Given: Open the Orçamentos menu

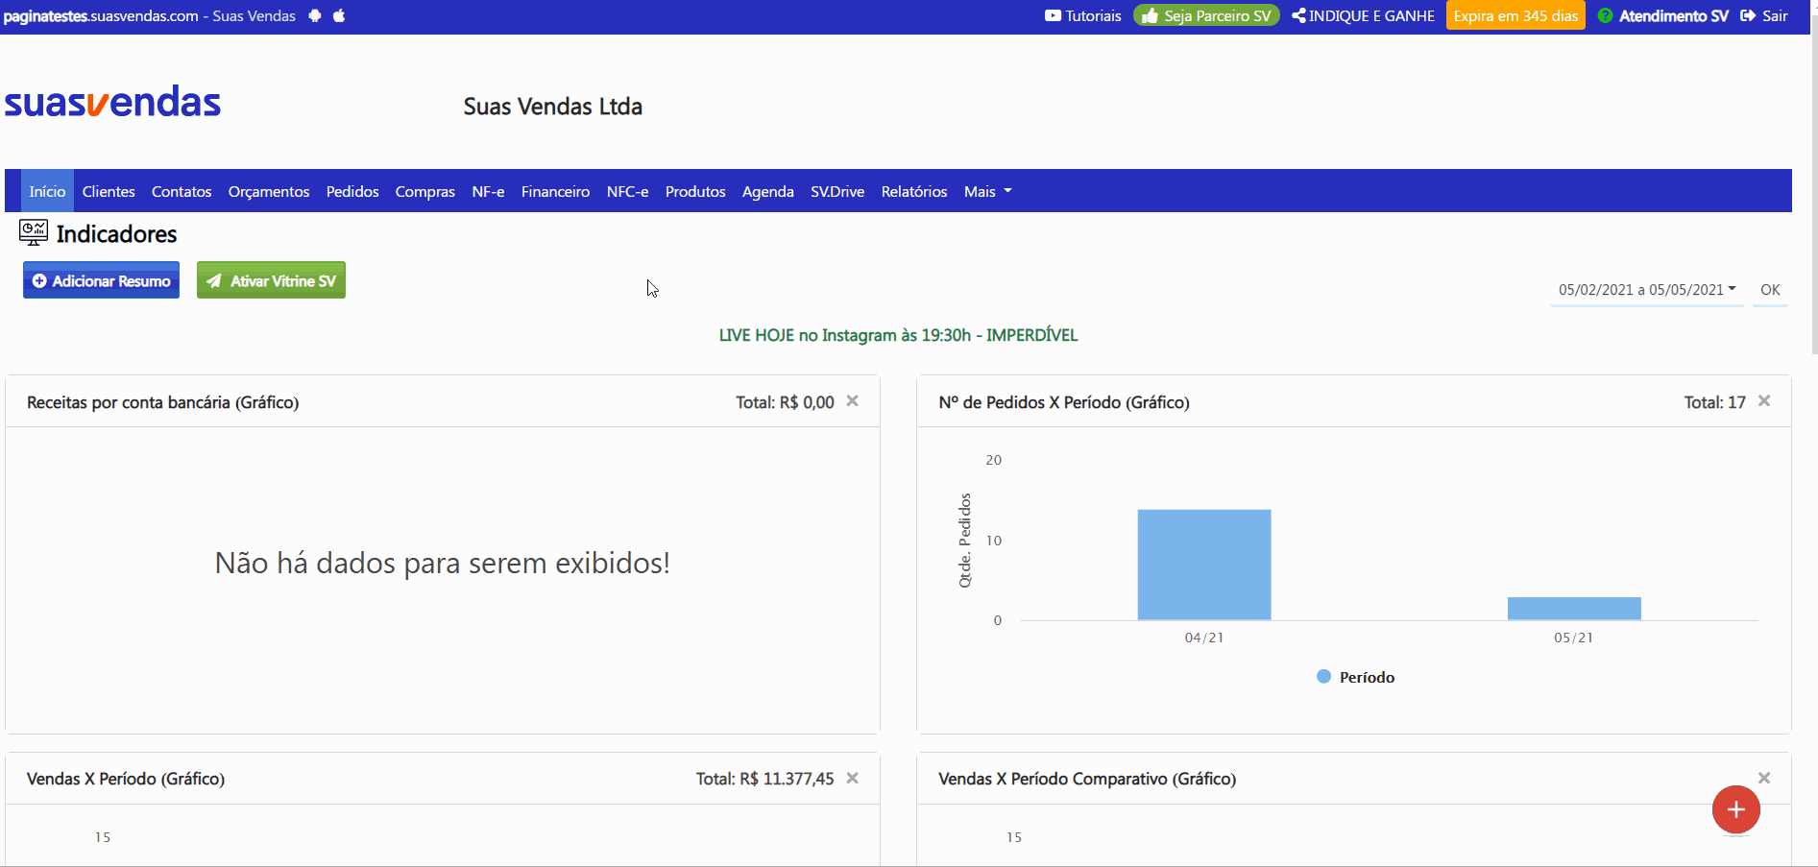Looking at the screenshot, I should (x=269, y=191).
